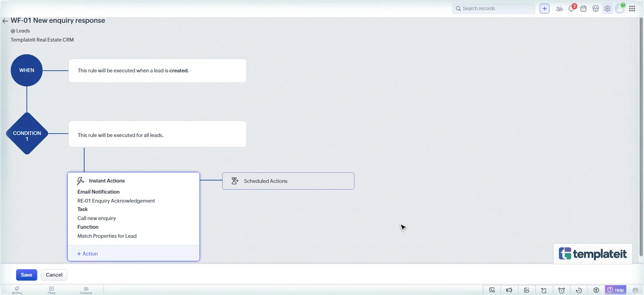
Task: Open the accessibility icon in bottom bar
Action: click(596, 290)
